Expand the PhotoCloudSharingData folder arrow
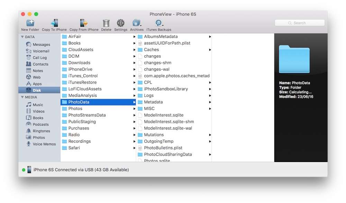Viewport: 346px width, 203px height. point(210,154)
